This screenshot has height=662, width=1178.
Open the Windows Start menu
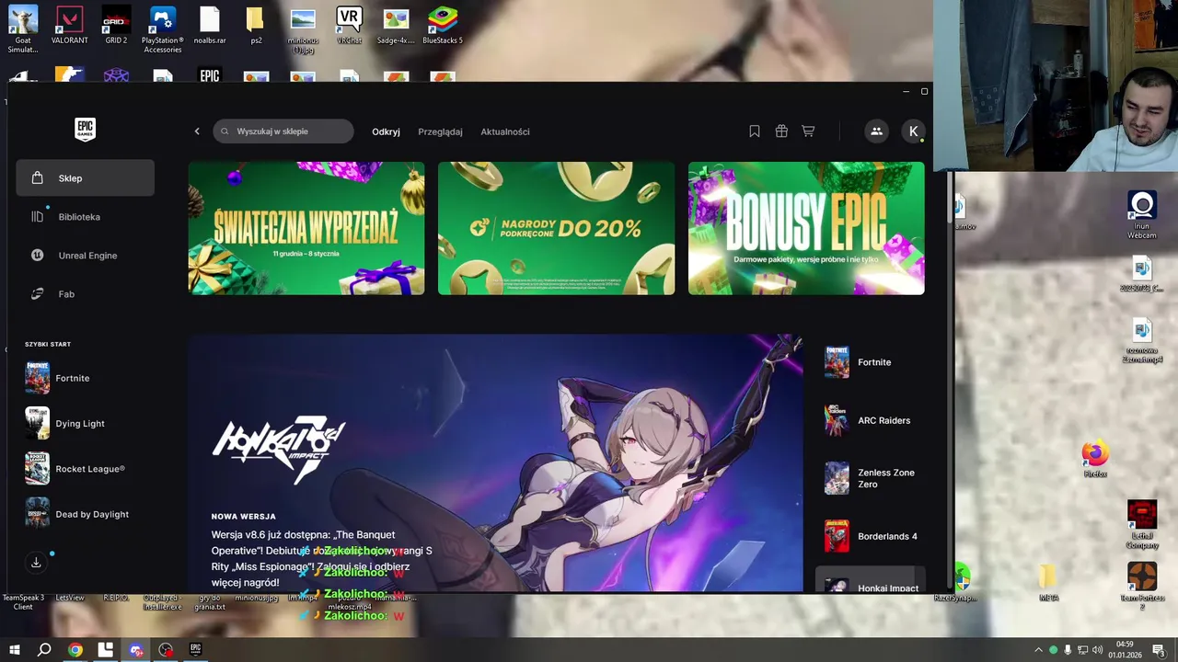(x=14, y=650)
